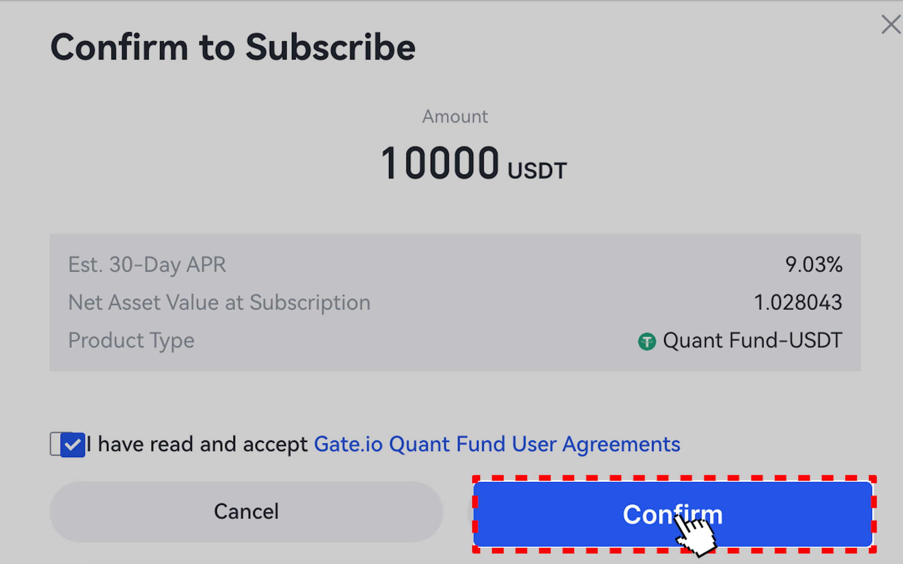Click the USDT unit beside the amount
Image resolution: width=903 pixels, height=564 pixels.
(x=536, y=171)
